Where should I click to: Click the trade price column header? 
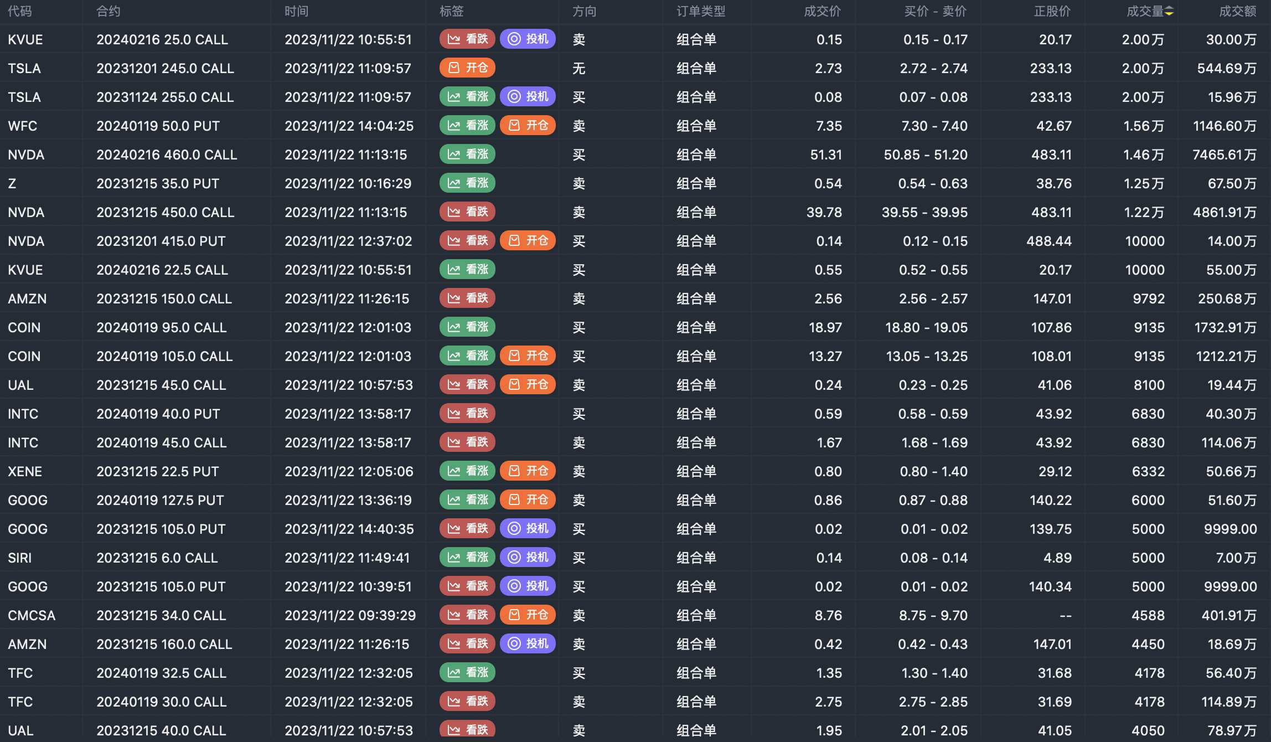pos(822,11)
